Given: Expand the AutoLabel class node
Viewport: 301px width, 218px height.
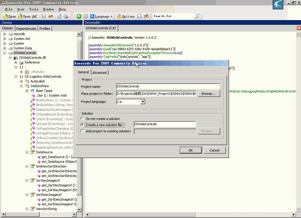Looking at the screenshot, I should pyautogui.click(x=21, y=81).
